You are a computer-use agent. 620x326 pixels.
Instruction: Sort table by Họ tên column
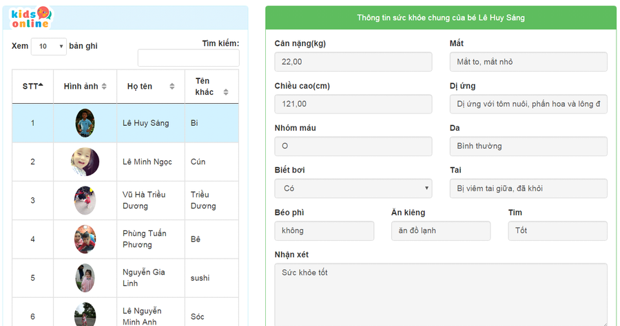coord(150,86)
